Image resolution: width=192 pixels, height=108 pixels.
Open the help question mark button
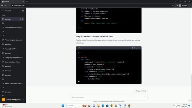(x=189, y=100)
